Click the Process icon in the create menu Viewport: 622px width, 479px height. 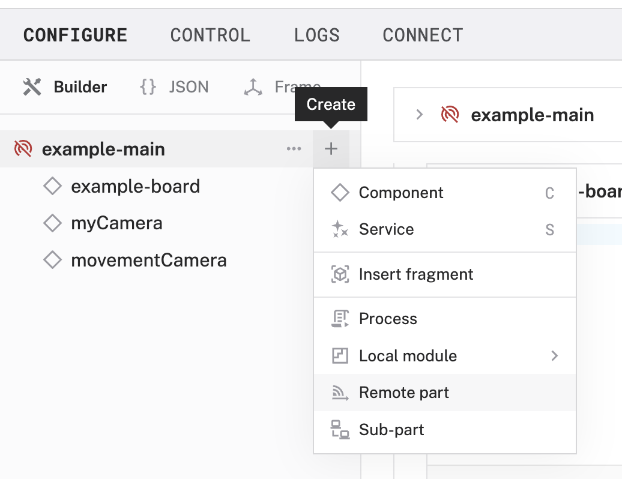(341, 318)
